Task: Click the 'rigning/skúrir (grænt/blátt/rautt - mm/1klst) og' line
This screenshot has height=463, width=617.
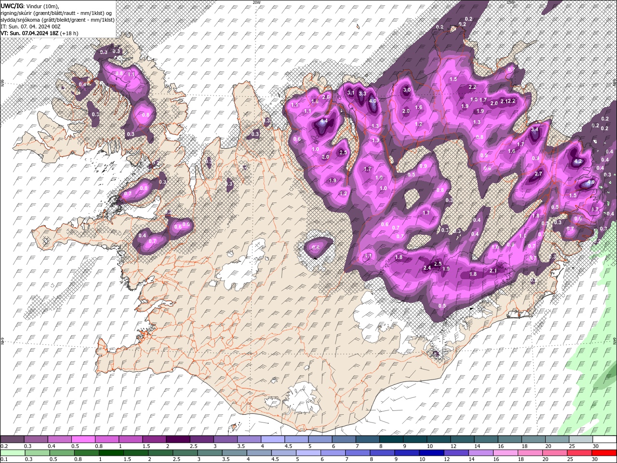Action: tap(57, 13)
